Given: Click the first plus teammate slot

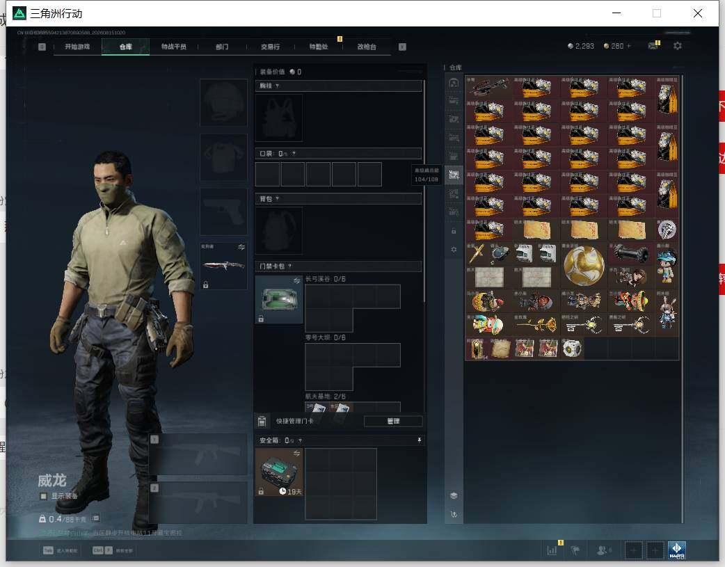Looking at the screenshot, I should click(633, 550).
